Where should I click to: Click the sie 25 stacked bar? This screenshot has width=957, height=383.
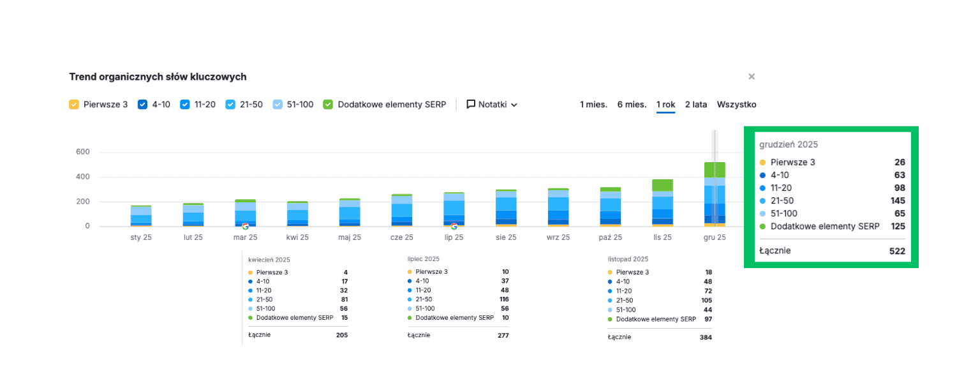507,208
